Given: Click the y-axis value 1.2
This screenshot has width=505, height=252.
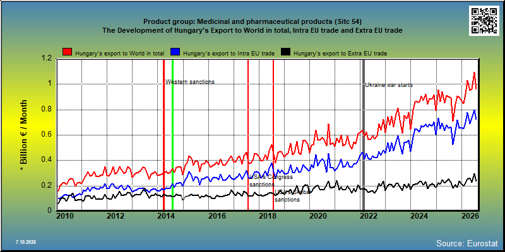Looking at the screenshot, I should pos(47,59).
